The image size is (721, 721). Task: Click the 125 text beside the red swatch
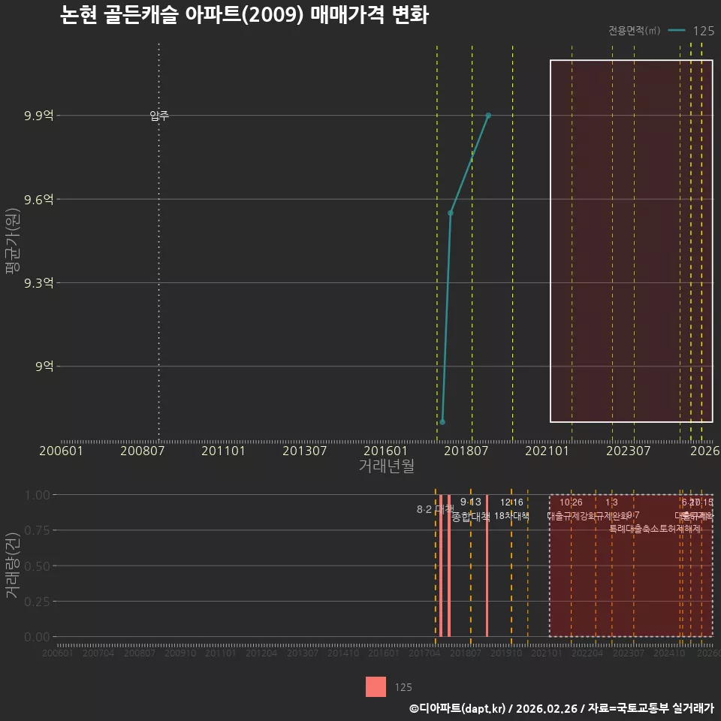click(403, 687)
